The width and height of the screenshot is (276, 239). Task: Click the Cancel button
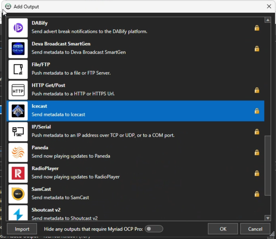(255, 229)
